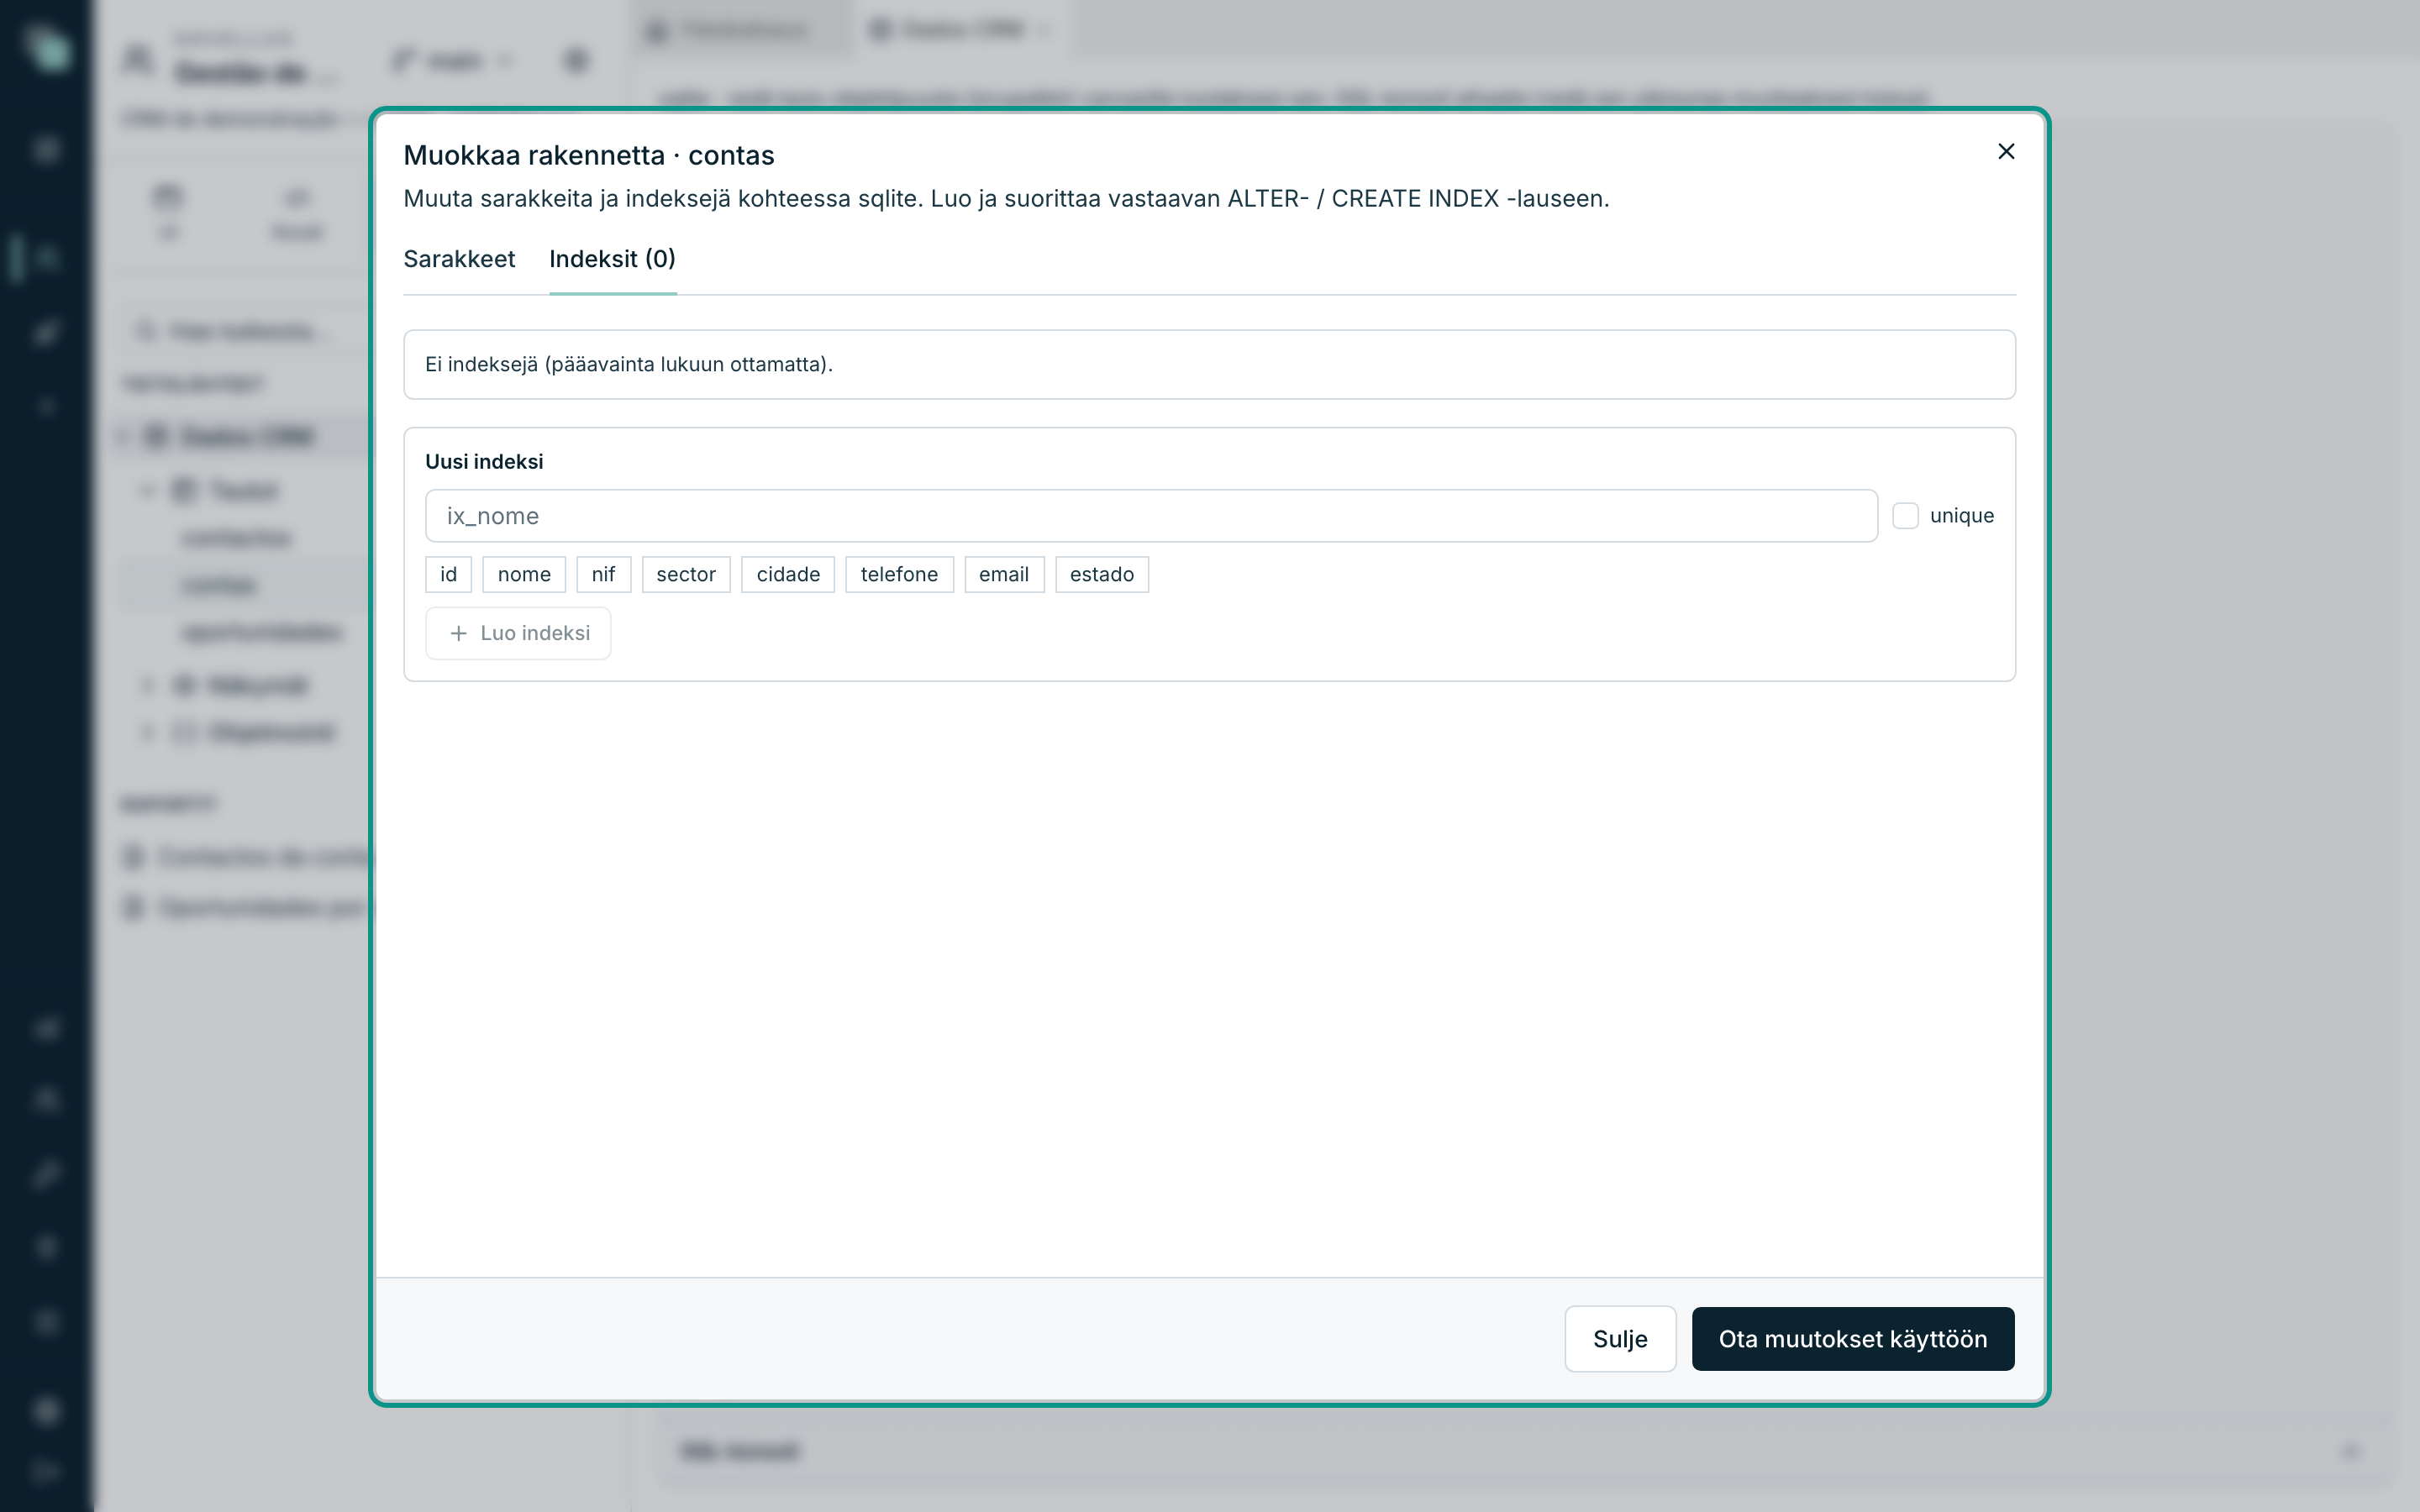Click 'Ei indeksejä (pääavainta lukuun ottamatta).' text
2420x1512 pixels.
click(629, 364)
